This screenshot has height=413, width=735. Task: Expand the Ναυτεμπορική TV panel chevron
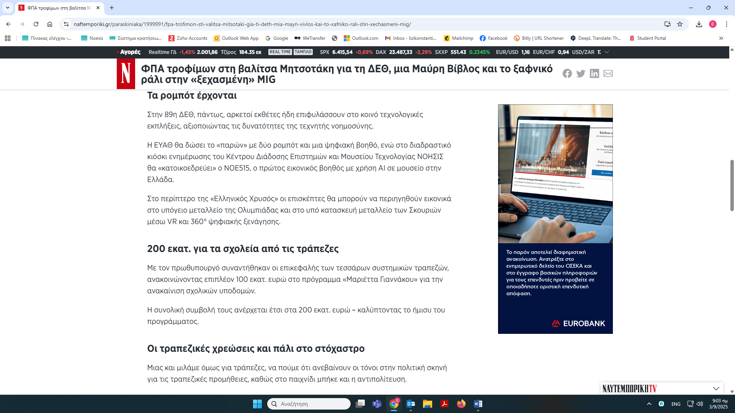tap(716, 389)
